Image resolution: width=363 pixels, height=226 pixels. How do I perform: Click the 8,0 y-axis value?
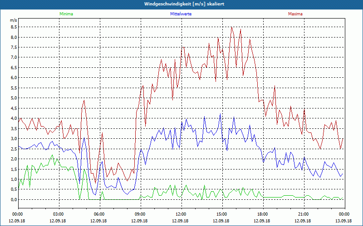pyautogui.click(x=14, y=37)
